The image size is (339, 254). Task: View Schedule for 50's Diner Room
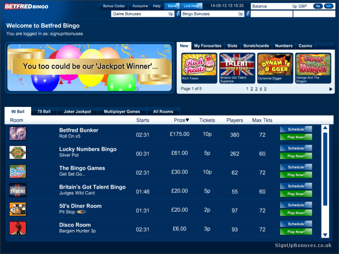[296, 205]
